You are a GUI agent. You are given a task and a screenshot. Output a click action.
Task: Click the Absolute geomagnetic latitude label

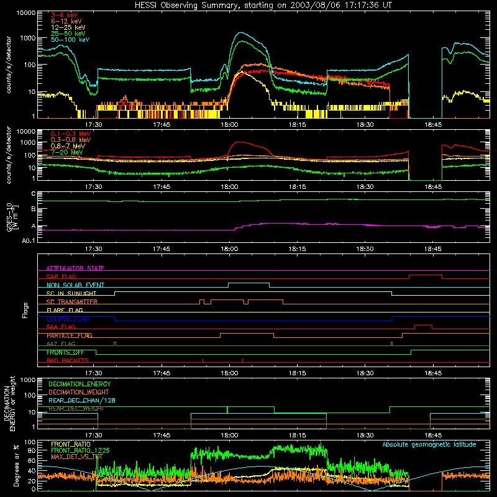pos(429,444)
